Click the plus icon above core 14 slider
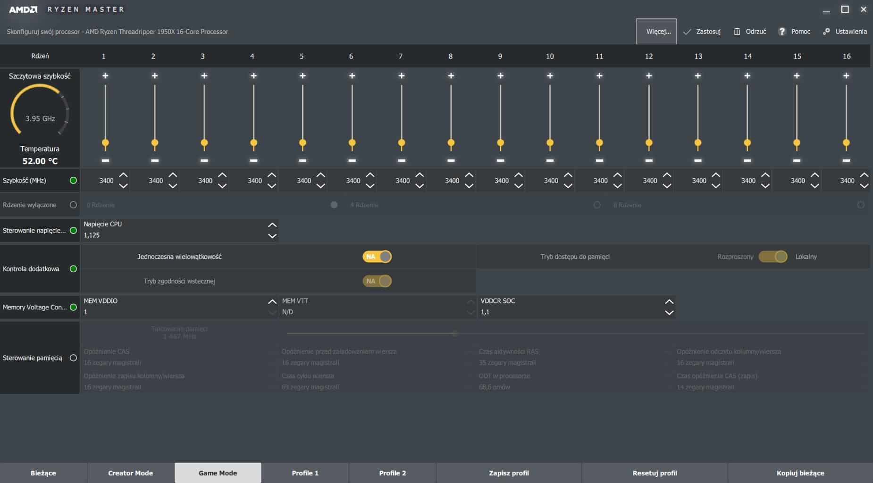 click(x=747, y=75)
